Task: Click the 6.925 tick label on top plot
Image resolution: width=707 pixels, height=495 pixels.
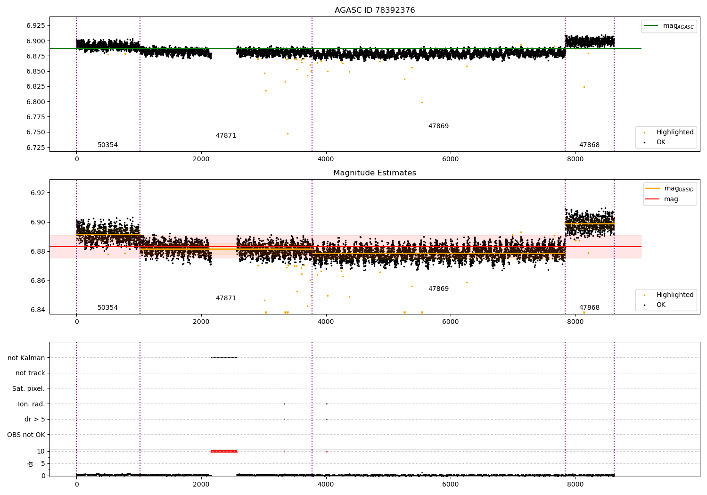Action: pyautogui.click(x=35, y=25)
